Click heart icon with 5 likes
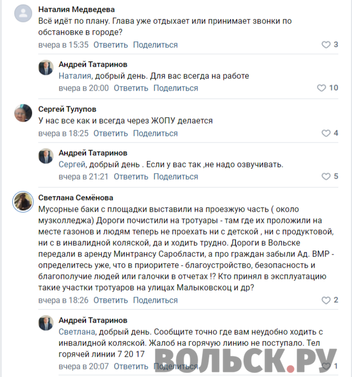The image size is (352, 377). [x=326, y=177]
